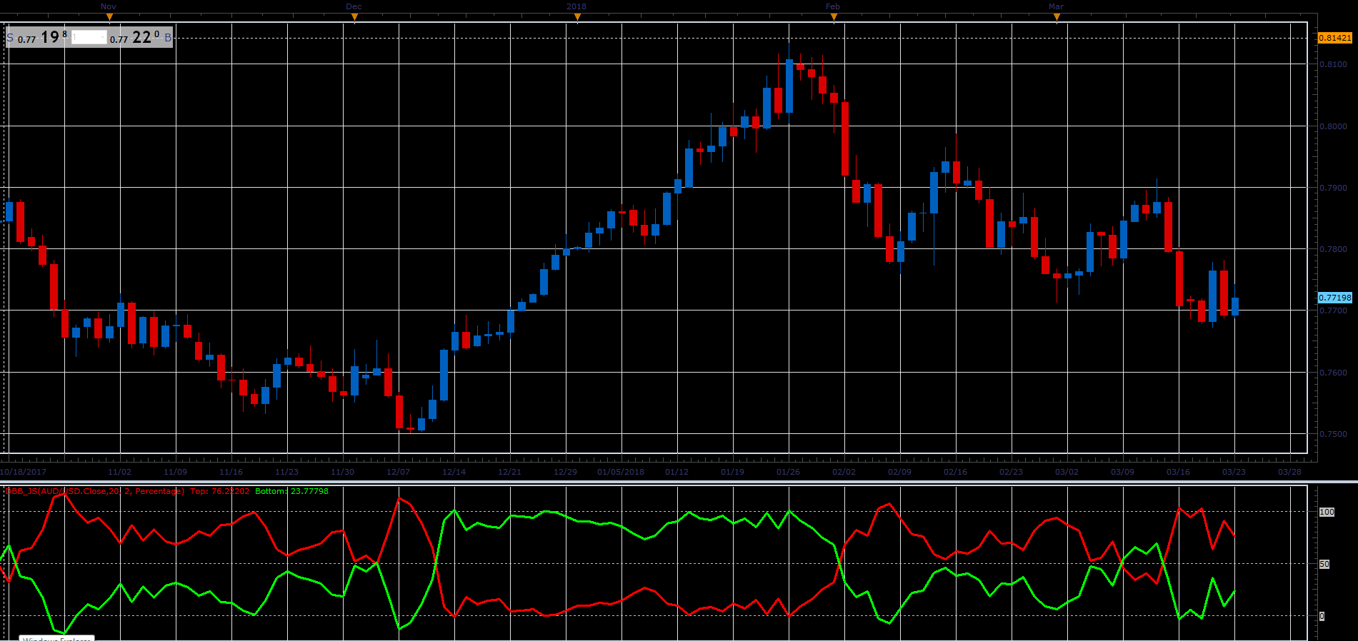Click the indicator scale label 100
Image resolution: width=1358 pixels, height=641 pixels.
[1327, 512]
